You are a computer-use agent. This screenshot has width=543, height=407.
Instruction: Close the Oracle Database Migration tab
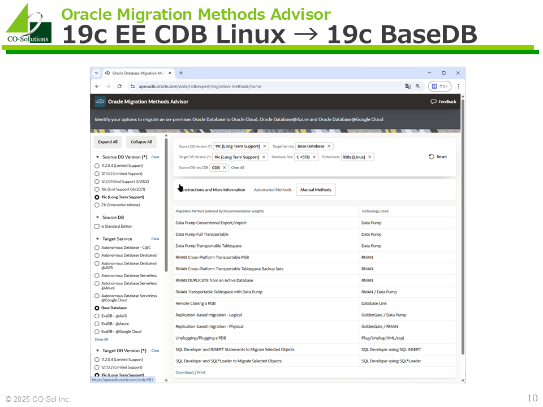[x=170, y=73]
